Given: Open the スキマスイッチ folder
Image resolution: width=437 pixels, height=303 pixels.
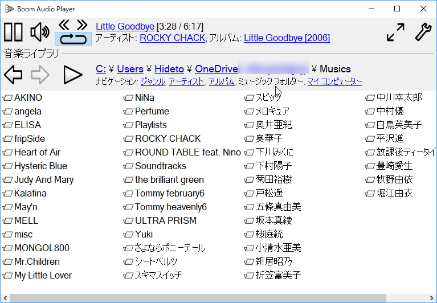Looking at the screenshot, I should pyautogui.click(x=153, y=275).
